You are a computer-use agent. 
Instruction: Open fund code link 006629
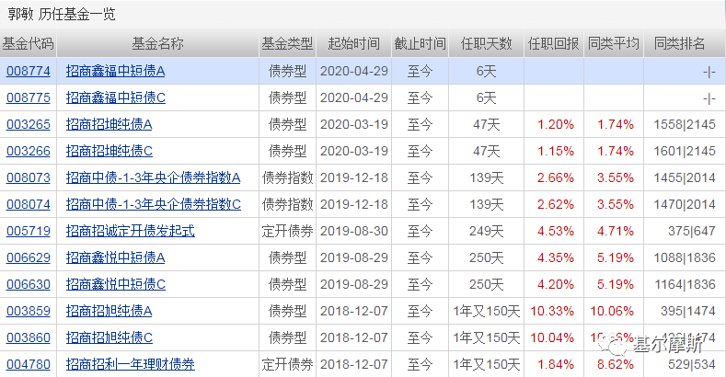coord(29,257)
